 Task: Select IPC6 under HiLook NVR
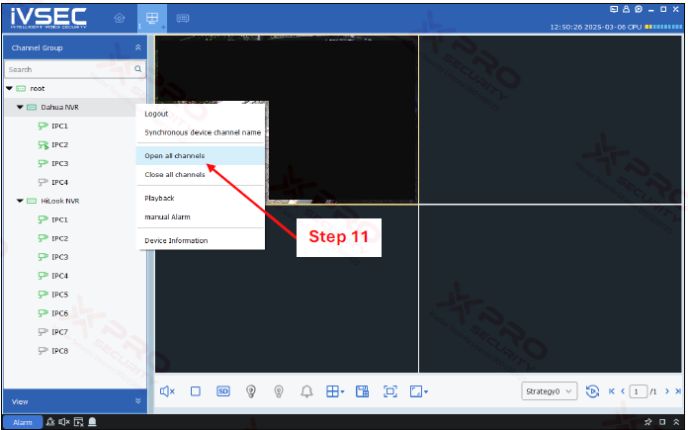[59, 313]
